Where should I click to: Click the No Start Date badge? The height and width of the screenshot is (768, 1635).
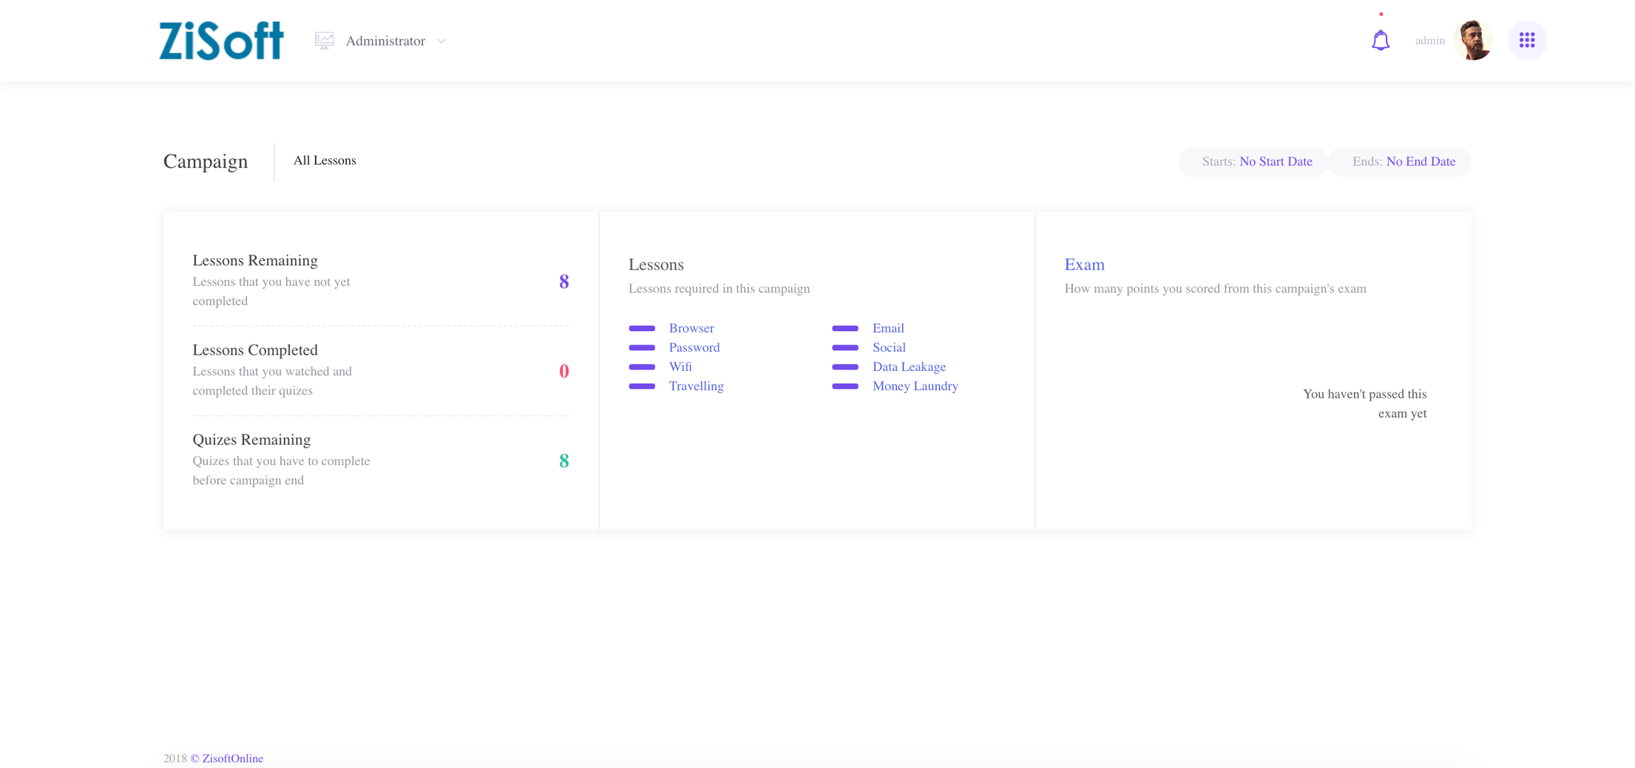point(1275,162)
